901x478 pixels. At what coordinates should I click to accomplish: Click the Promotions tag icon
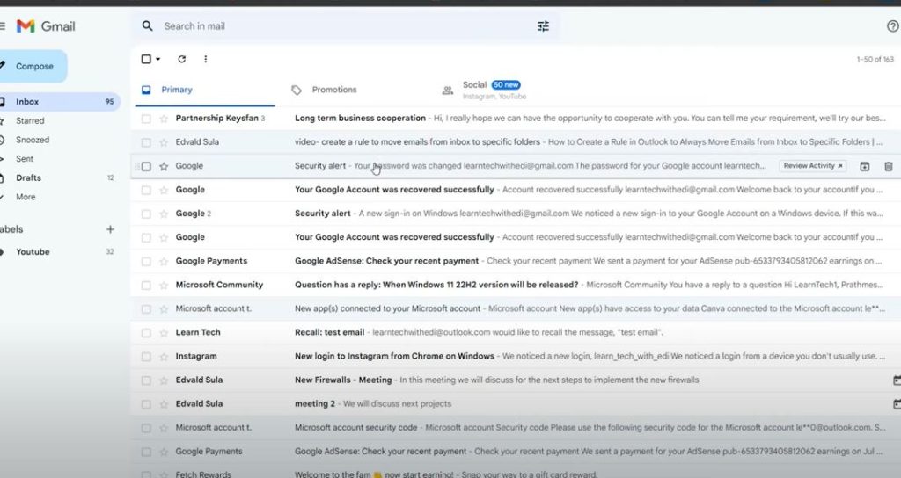click(x=297, y=91)
